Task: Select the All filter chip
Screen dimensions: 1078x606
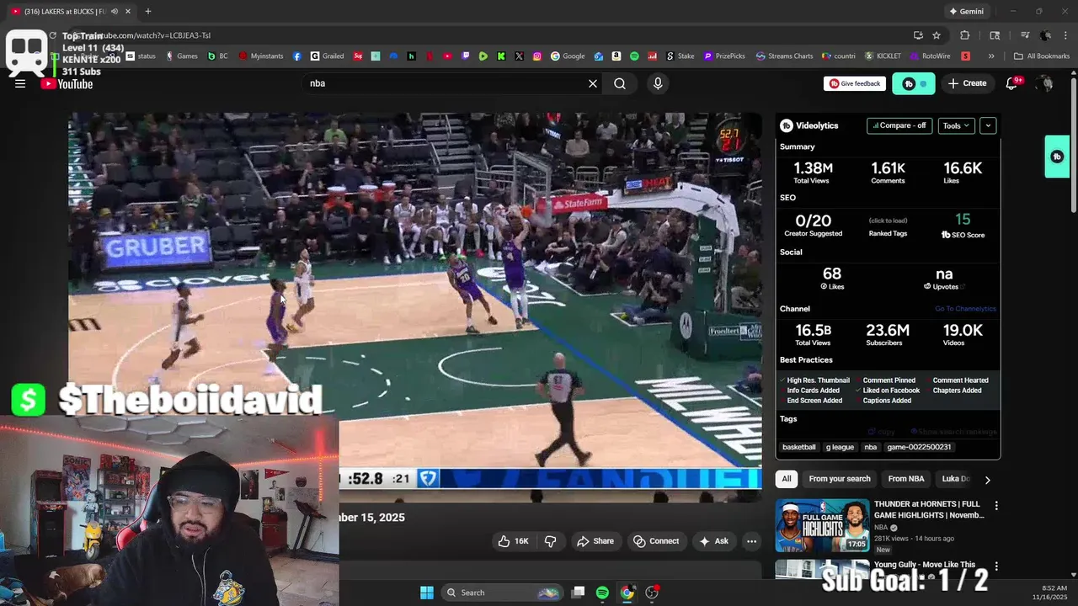Action: point(787,479)
